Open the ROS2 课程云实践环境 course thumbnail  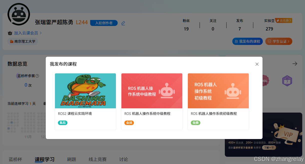coord(85,91)
